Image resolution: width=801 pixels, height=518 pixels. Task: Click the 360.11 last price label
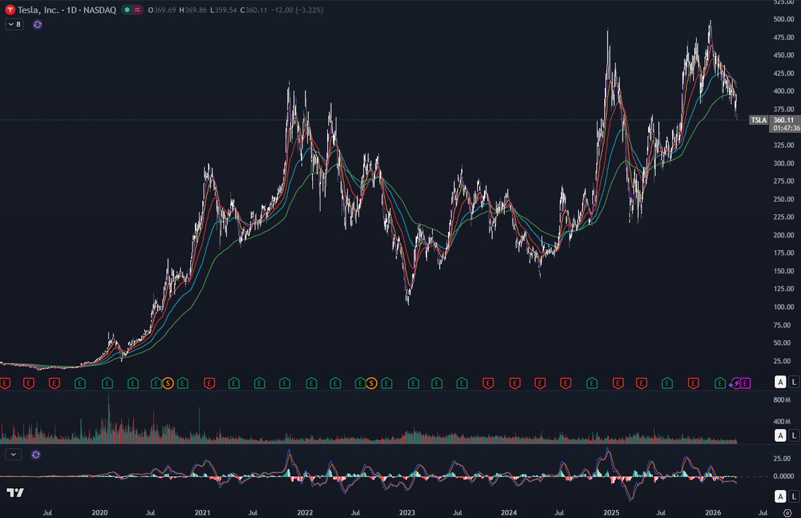(x=782, y=120)
